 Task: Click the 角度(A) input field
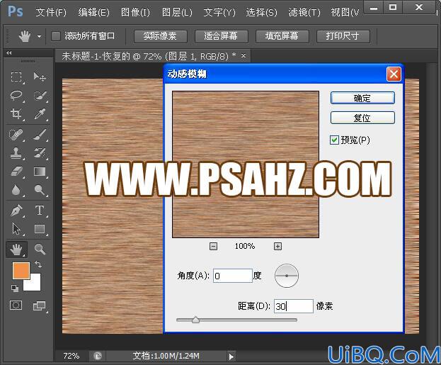233,276
